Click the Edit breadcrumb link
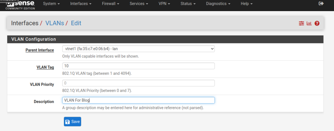The image size is (334, 131). (x=76, y=23)
